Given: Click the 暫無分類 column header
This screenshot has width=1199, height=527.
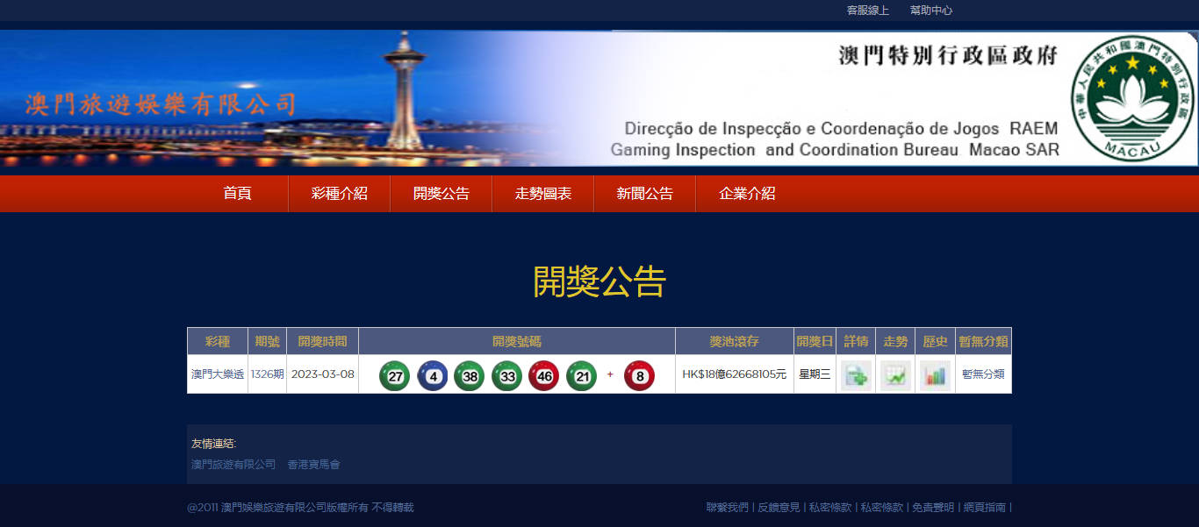Looking at the screenshot, I should [x=984, y=341].
